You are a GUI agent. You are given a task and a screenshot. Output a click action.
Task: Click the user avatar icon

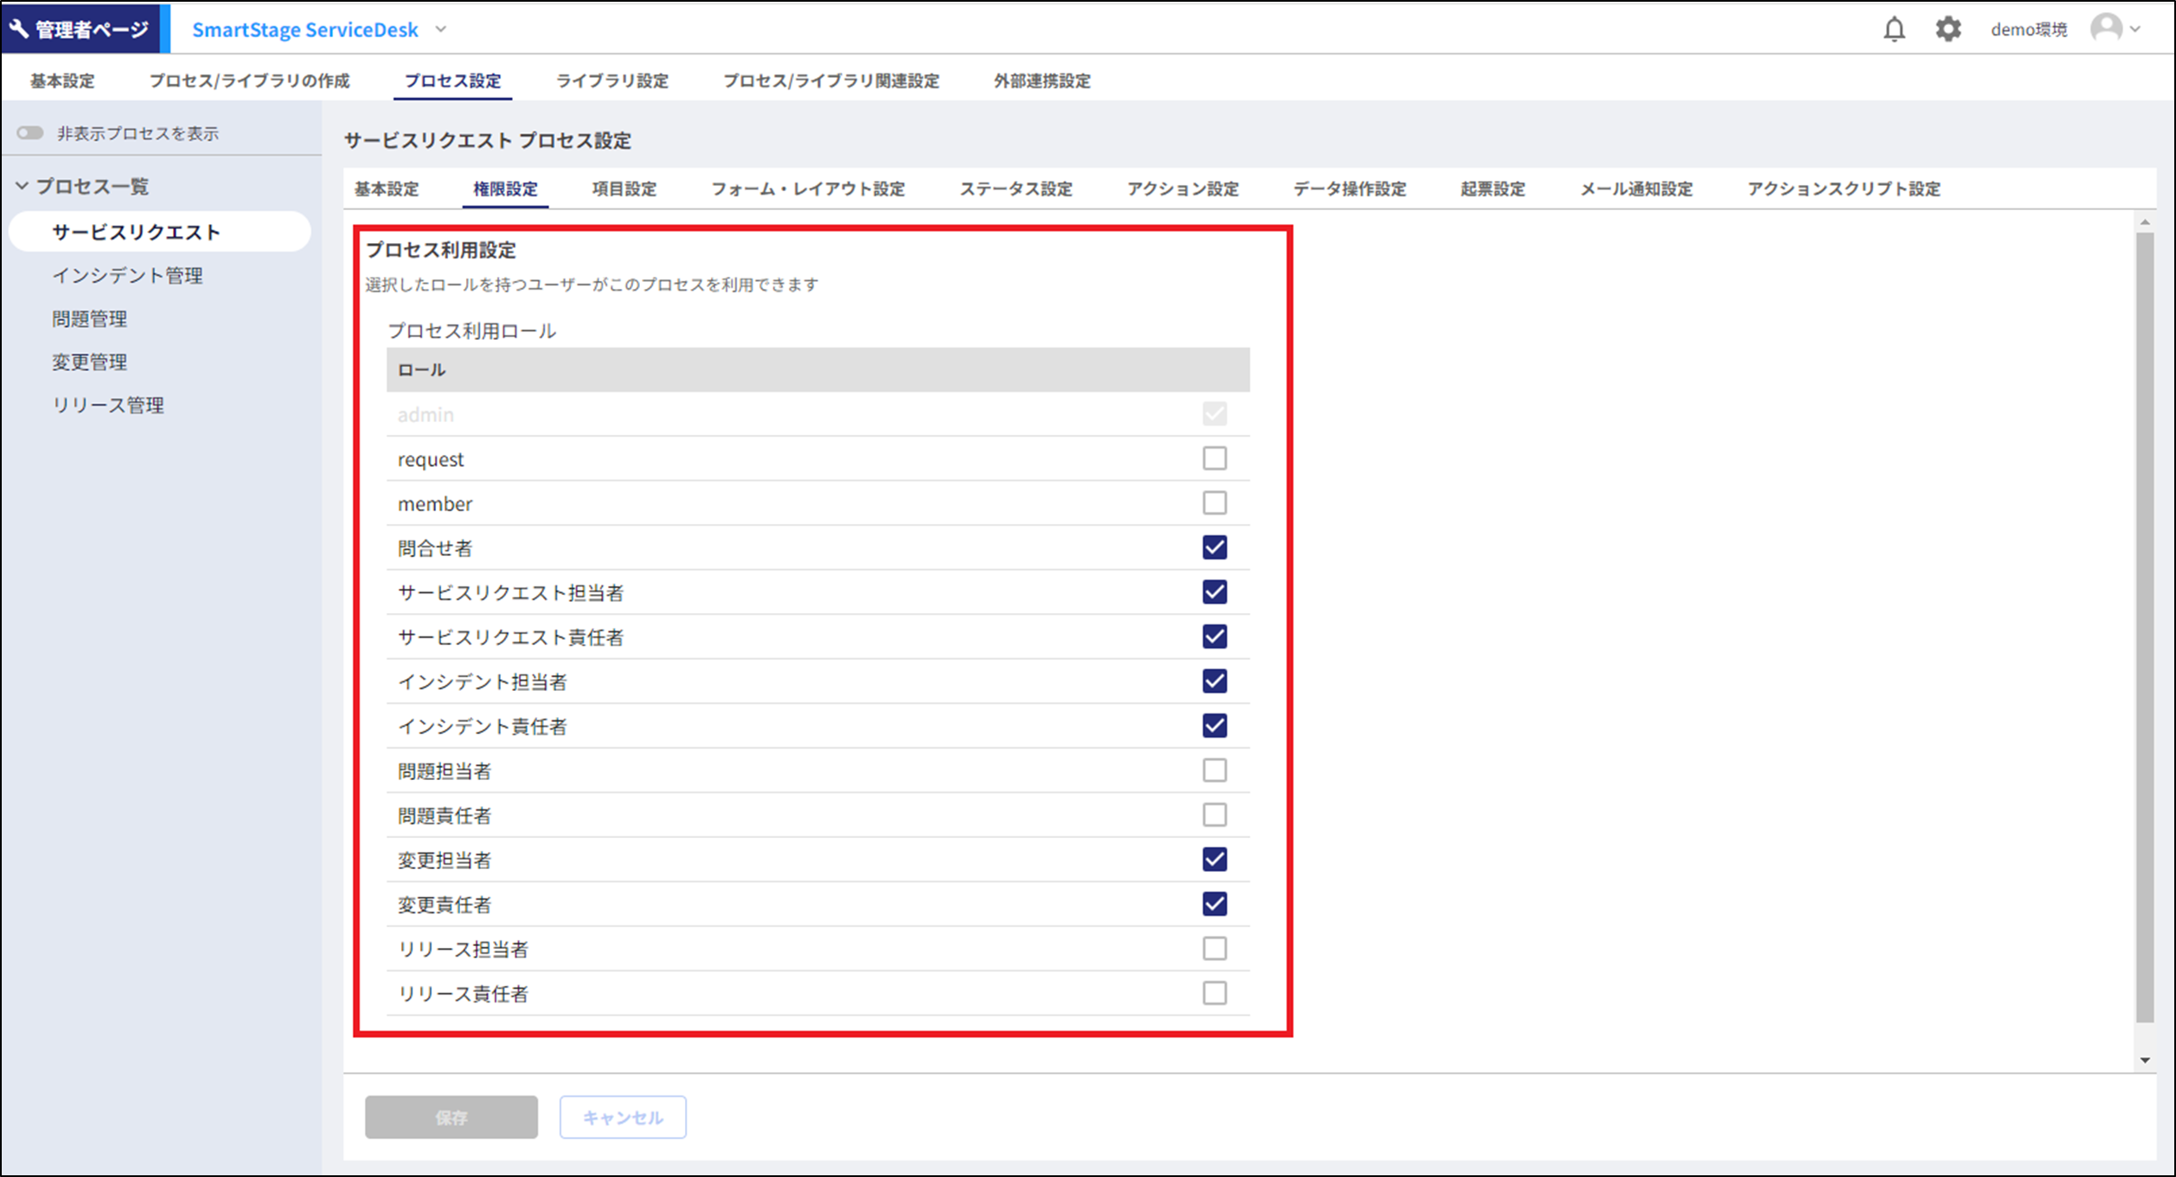point(2106,29)
